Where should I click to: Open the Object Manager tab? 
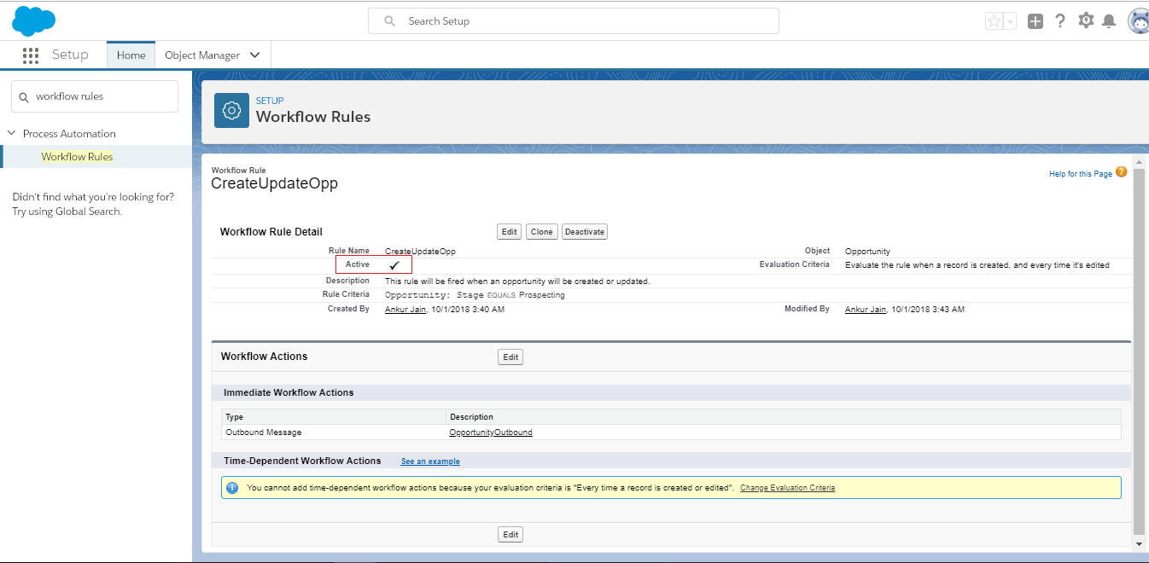click(x=202, y=55)
